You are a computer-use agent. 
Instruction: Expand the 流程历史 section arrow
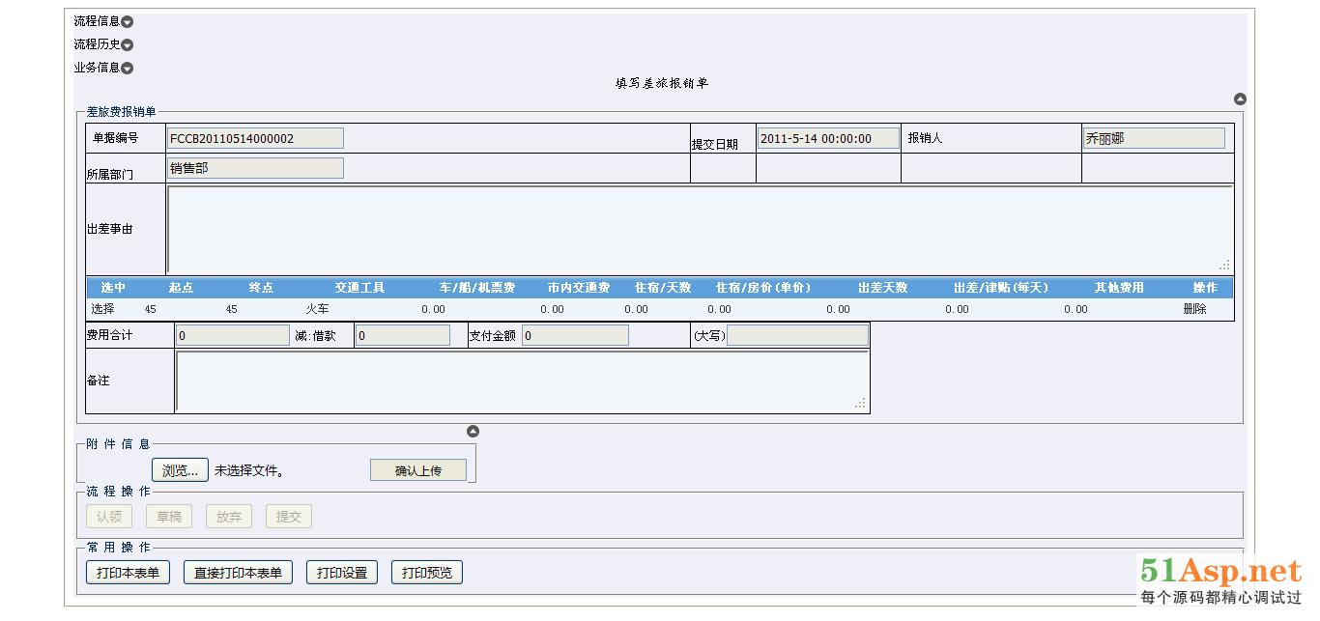pos(128,44)
